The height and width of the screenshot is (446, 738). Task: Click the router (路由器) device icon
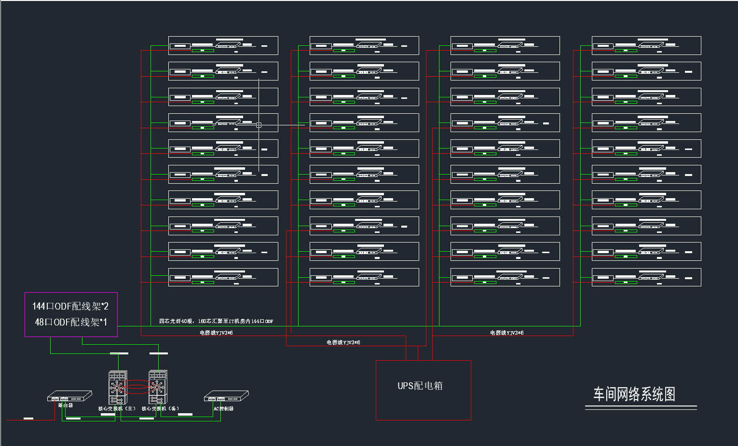click(69, 396)
